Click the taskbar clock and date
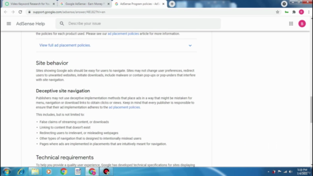 pos(302,172)
